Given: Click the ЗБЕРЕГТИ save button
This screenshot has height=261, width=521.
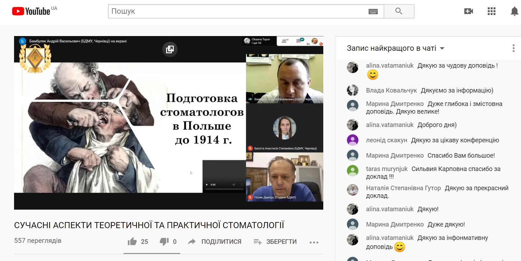Looking at the screenshot, I should 275,242.
